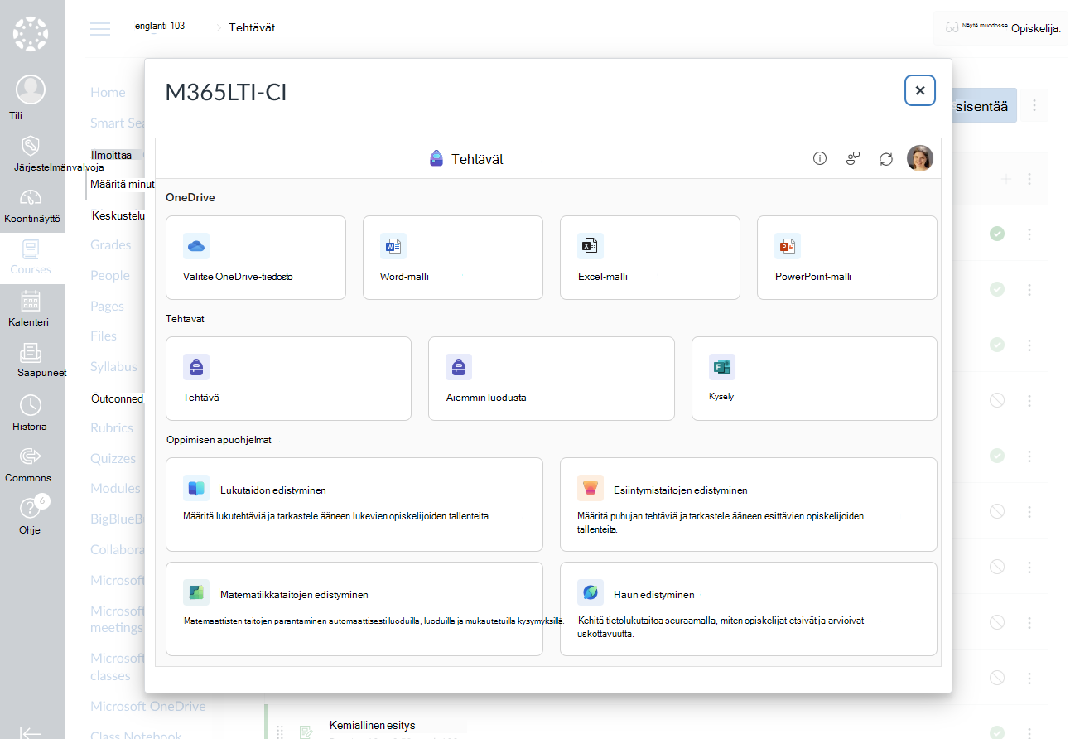This screenshot has width=1075, height=739.
Task: Open Haun edistyminen card
Action: pyautogui.click(x=749, y=609)
